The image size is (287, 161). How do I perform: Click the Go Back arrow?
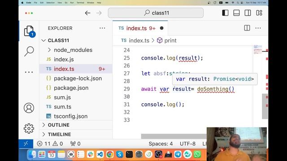pyautogui.click(x=88, y=13)
